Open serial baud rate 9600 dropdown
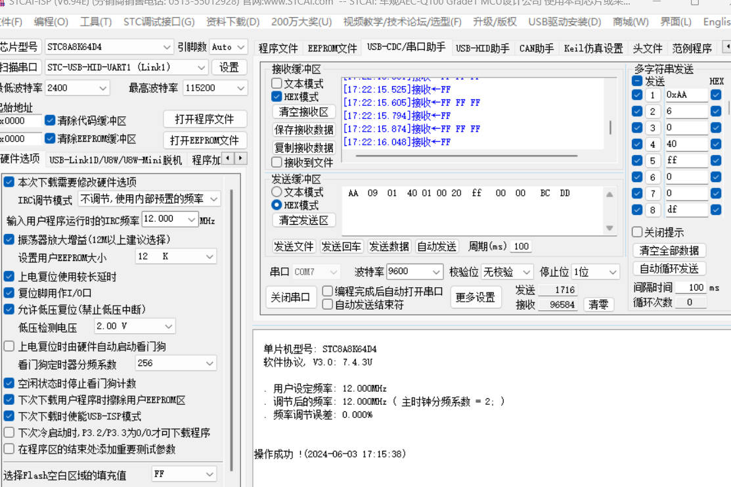This screenshot has height=487, width=731. pyautogui.click(x=414, y=271)
